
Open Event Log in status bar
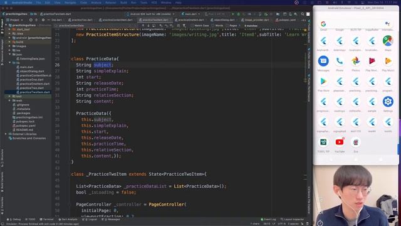(268, 220)
